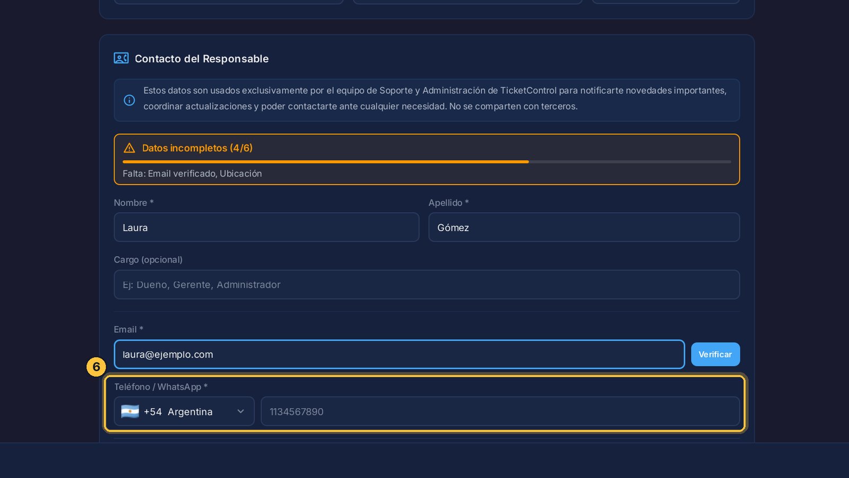Click the Cargo (opcional) label

pyautogui.click(x=148, y=260)
